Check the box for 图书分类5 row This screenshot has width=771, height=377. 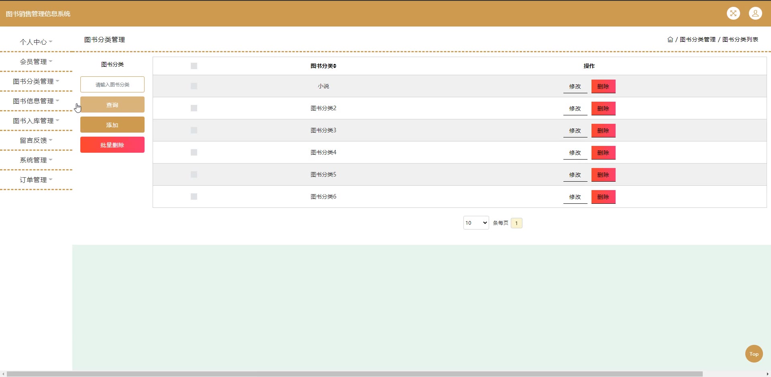[194, 174]
